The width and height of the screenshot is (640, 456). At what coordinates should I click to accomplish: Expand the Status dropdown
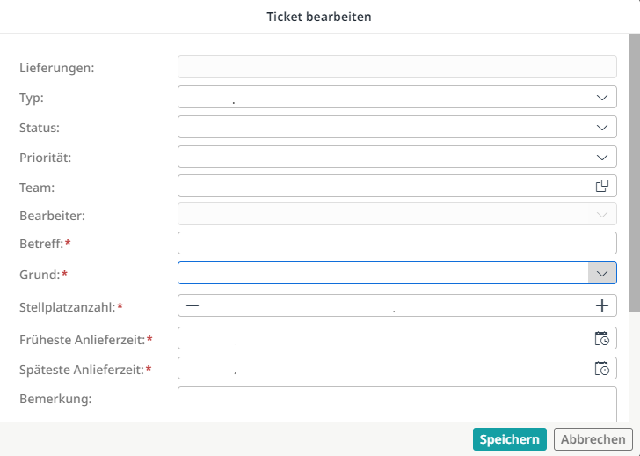click(x=602, y=127)
